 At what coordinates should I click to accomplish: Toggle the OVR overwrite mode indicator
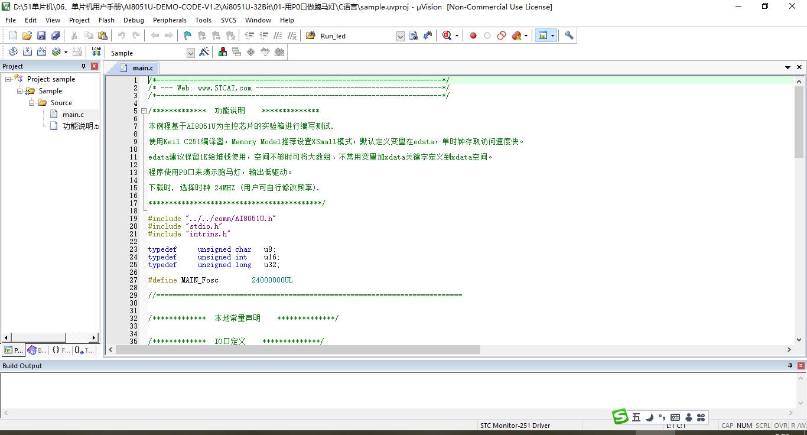tap(780, 426)
